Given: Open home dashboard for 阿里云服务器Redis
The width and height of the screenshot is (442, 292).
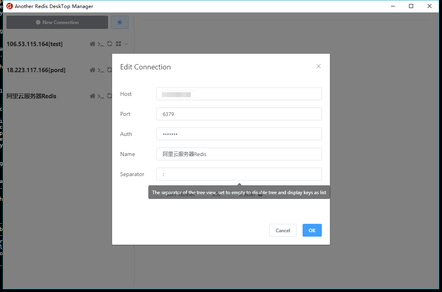Looking at the screenshot, I should coord(92,96).
